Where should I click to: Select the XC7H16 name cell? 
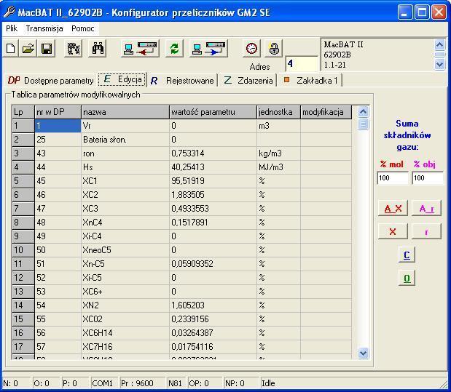pos(125,347)
